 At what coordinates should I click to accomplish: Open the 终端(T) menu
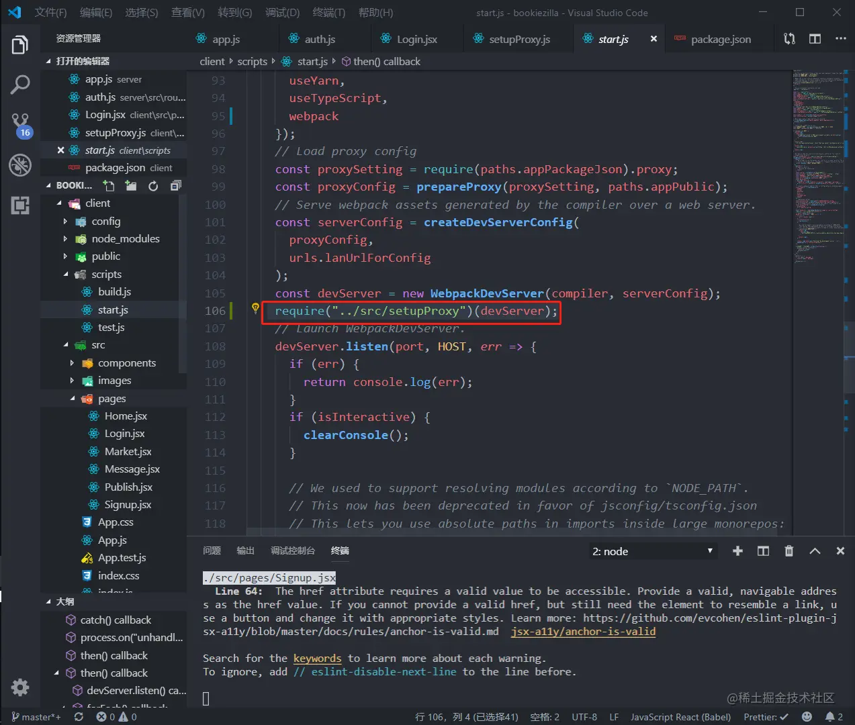click(x=329, y=13)
